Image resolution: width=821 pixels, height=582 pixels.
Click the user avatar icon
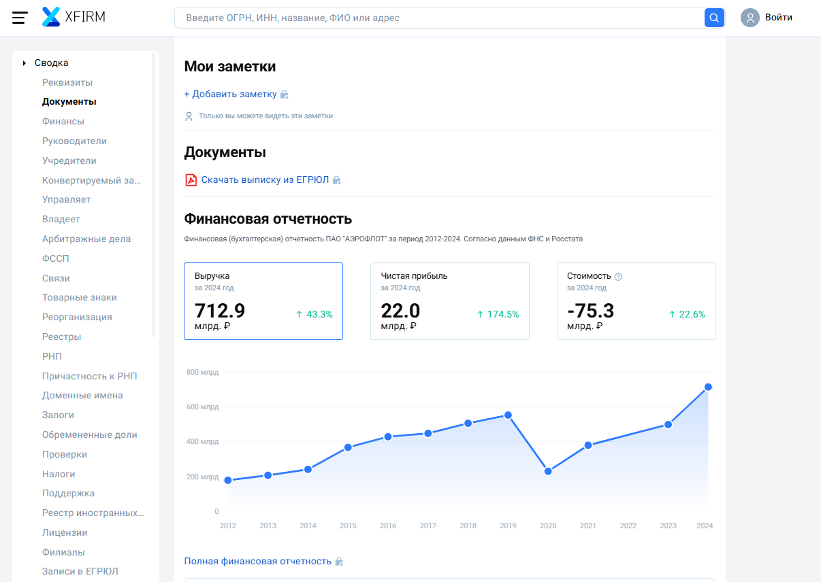(750, 18)
